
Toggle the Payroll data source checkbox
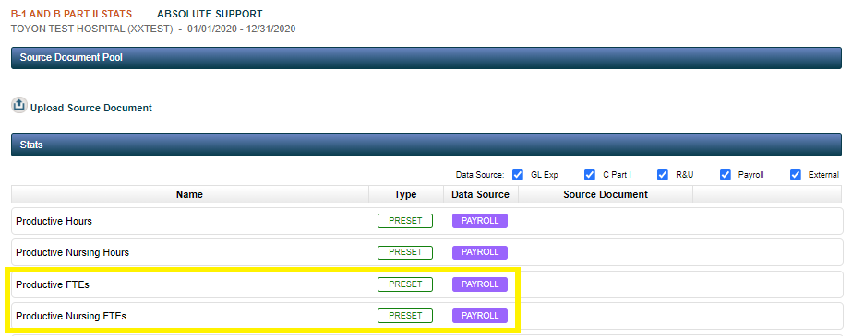click(725, 175)
